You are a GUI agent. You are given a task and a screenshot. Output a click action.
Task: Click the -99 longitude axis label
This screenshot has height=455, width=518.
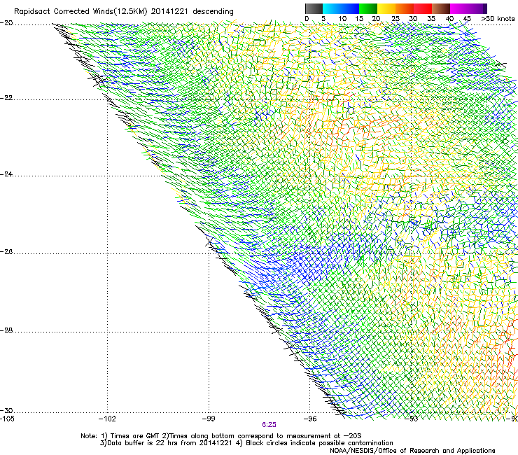point(209,419)
